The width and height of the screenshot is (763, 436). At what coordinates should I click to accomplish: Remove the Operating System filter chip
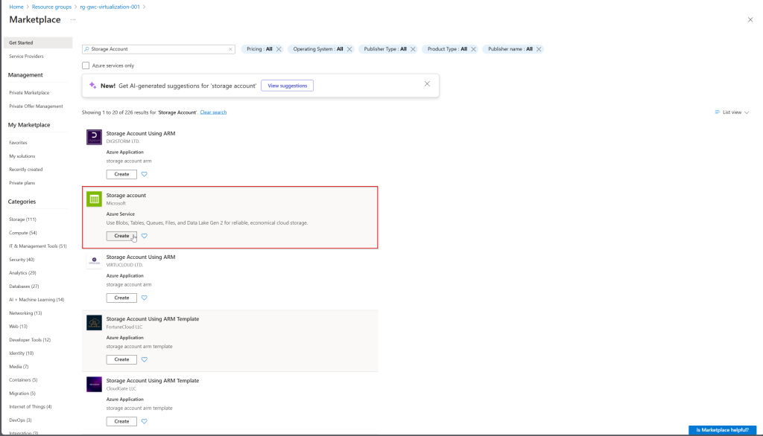(x=349, y=49)
